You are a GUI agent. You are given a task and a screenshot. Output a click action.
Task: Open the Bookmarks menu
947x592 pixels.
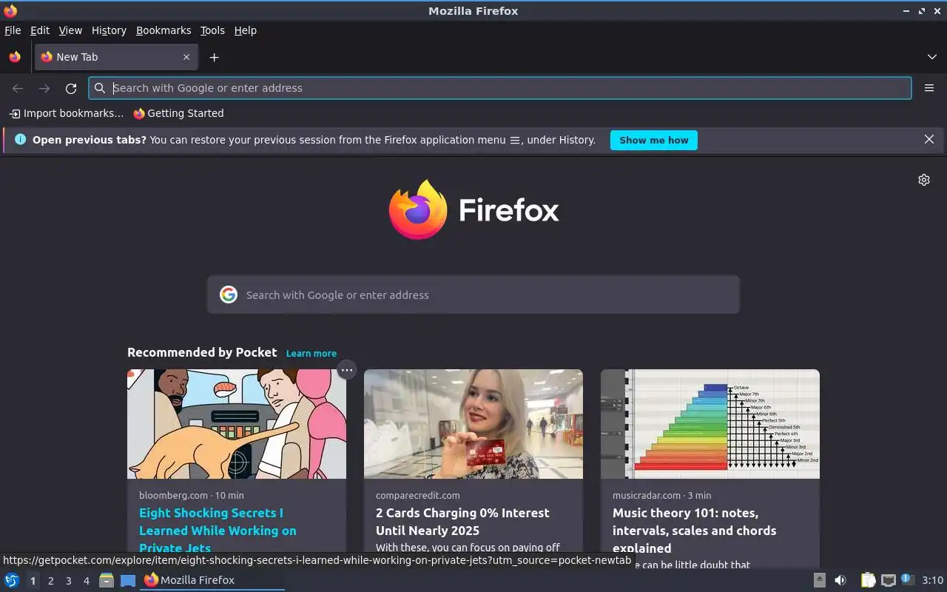[164, 30]
